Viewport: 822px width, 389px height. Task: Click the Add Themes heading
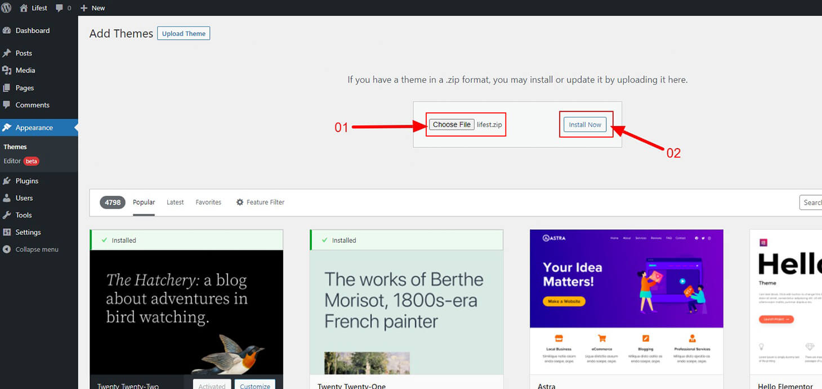(121, 34)
